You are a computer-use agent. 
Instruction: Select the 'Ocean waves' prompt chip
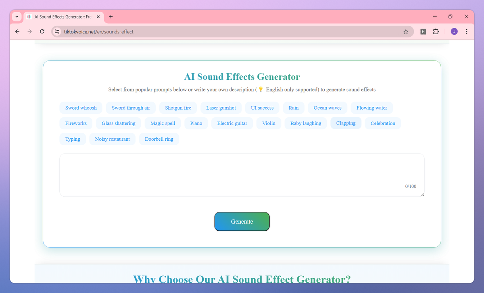click(x=327, y=108)
